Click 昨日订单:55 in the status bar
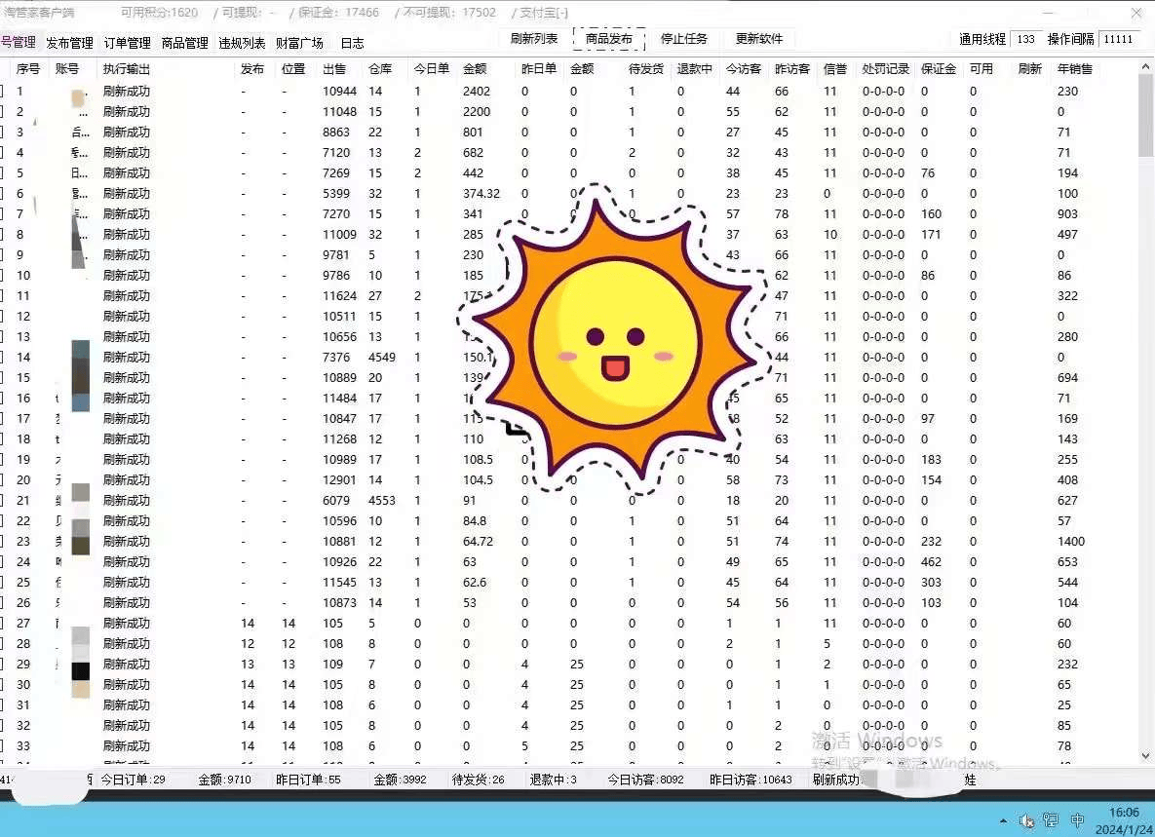 click(x=309, y=780)
